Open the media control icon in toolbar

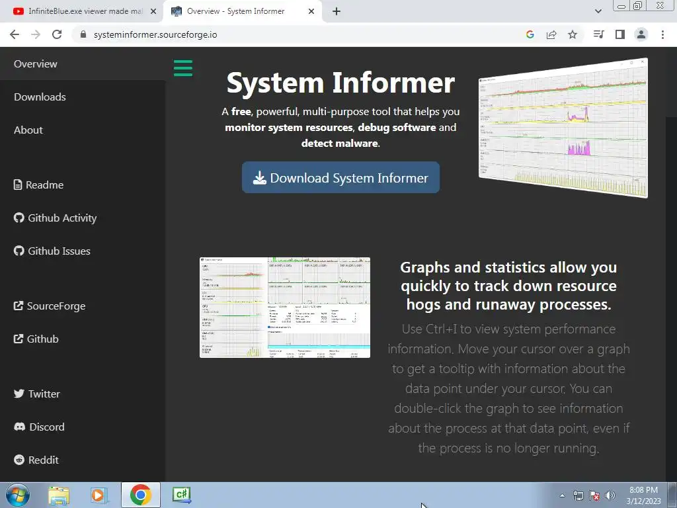598,34
